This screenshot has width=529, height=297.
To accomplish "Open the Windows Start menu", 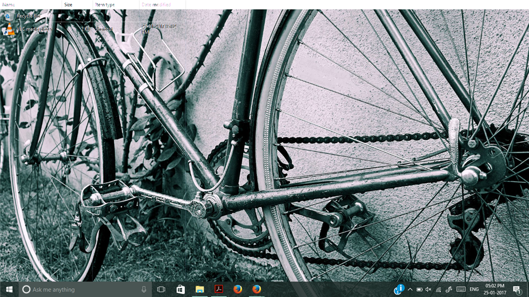I will [9, 290].
